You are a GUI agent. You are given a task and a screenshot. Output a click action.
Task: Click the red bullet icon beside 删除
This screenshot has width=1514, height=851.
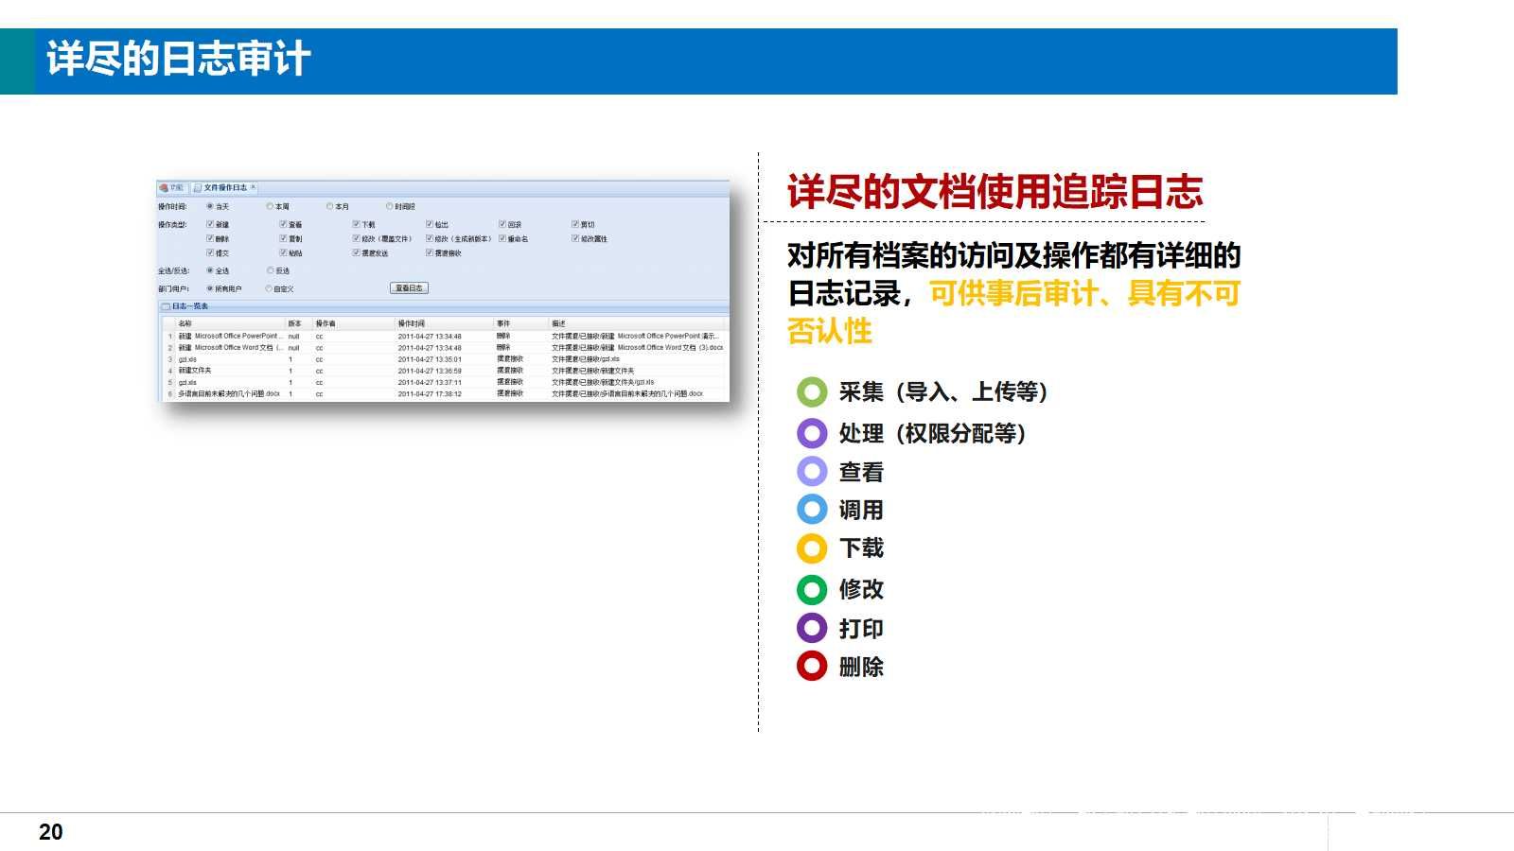pyautogui.click(x=812, y=666)
